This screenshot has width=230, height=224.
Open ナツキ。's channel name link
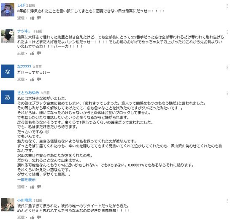(x=24, y=31)
